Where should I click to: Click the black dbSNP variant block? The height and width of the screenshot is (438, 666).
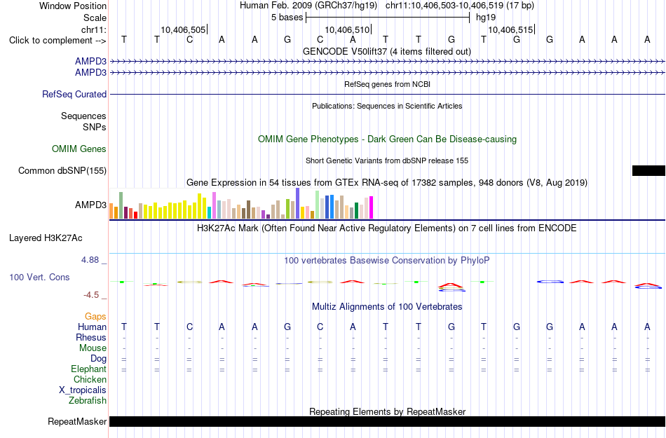pyautogui.click(x=648, y=170)
